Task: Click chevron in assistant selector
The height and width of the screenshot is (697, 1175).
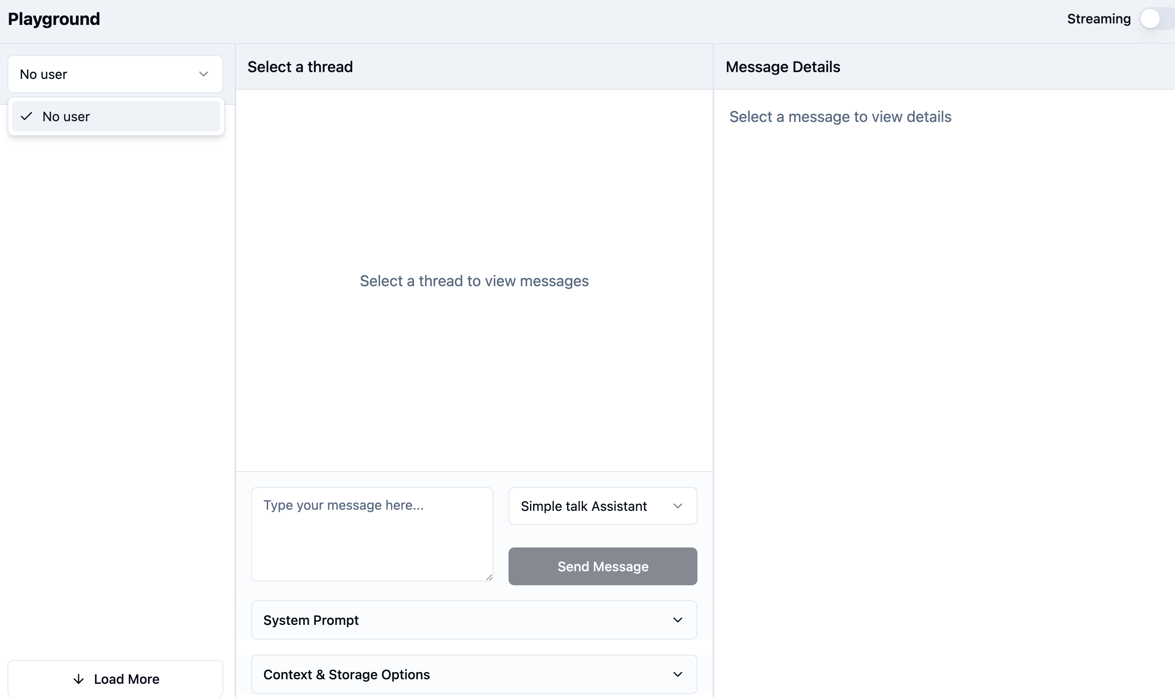Action: 677,506
